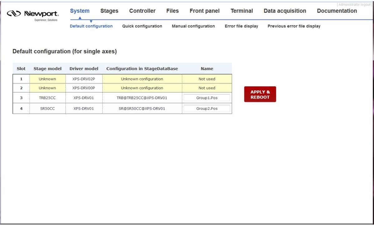The image size is (374, 226).
Task: Click the Name column header
Action: click(207, 69)
